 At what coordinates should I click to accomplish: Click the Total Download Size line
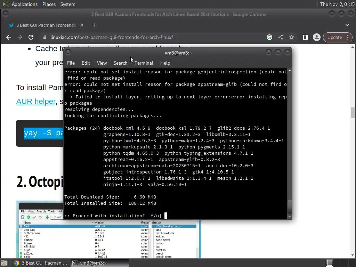(110, 197)
